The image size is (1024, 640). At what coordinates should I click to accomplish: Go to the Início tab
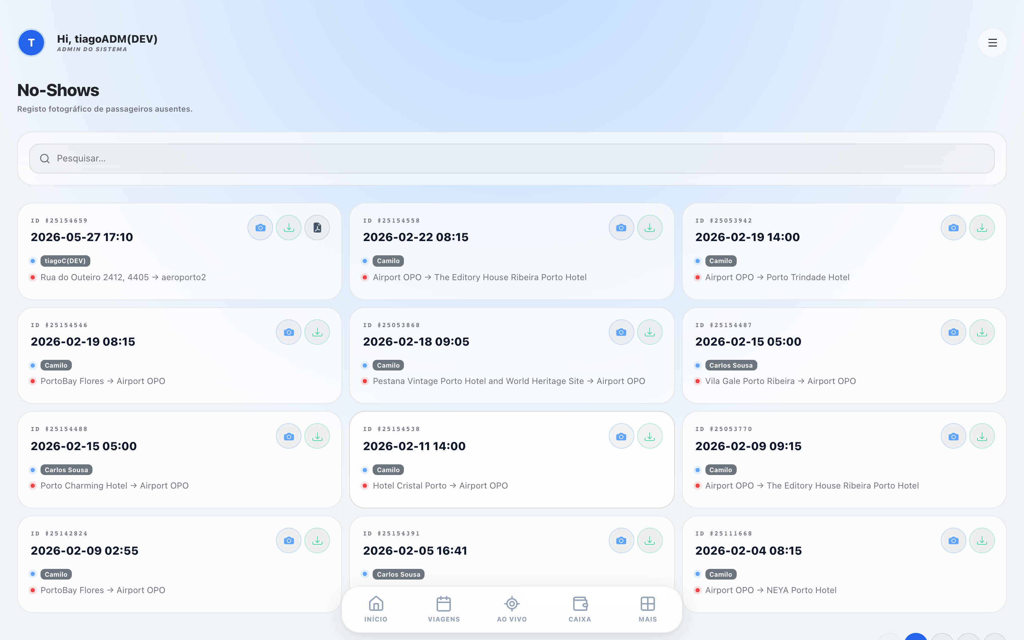(376, 609)
